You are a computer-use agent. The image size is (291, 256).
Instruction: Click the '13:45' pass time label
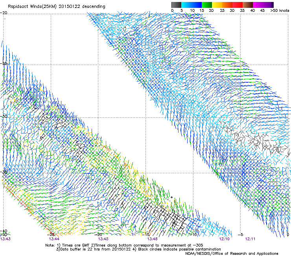[103, 239]
